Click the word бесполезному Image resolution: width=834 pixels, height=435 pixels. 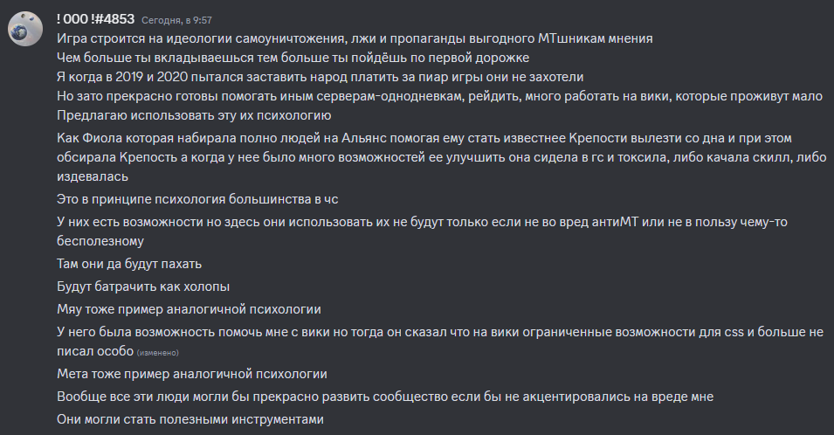100,240
